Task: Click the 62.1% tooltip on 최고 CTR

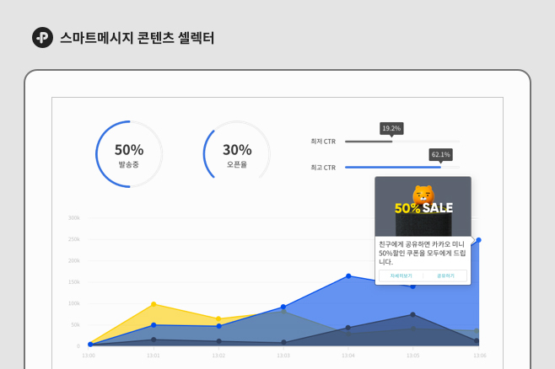Action: pos(440,155)
